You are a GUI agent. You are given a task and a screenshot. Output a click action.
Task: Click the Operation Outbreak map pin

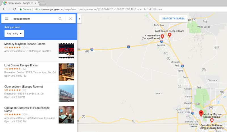click(212, 120)
